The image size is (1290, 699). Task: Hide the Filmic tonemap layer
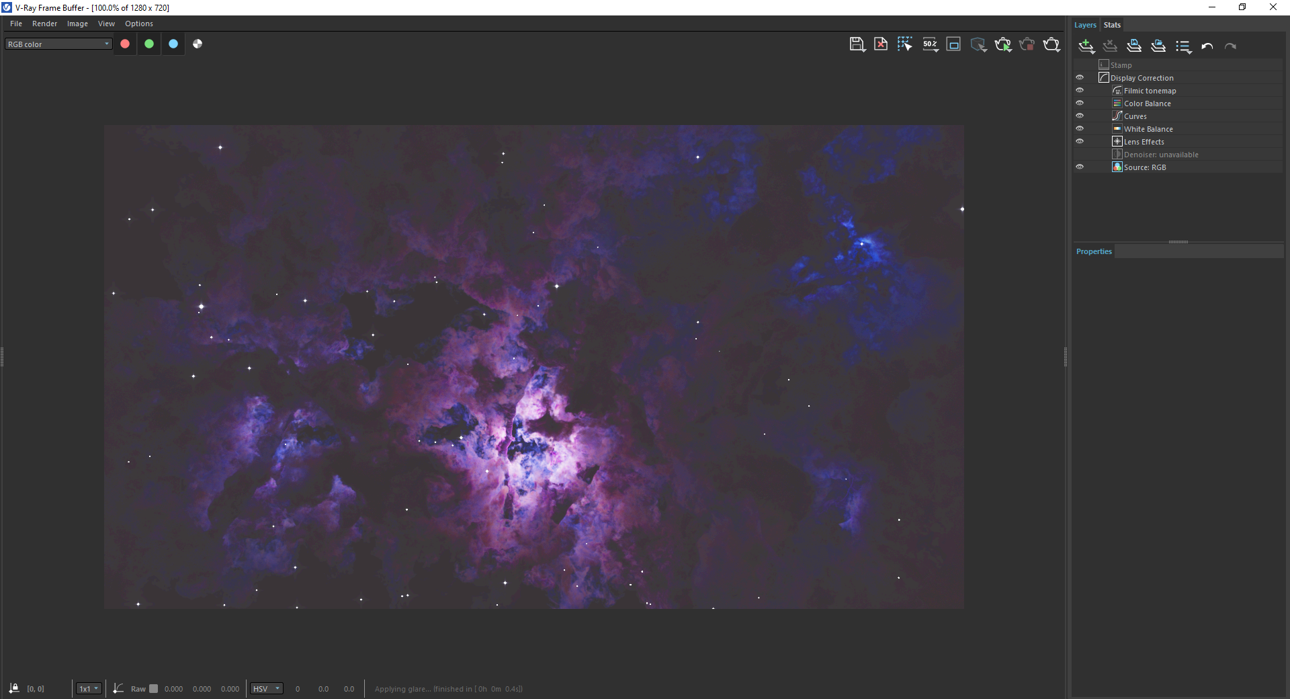coord(1080,90)
